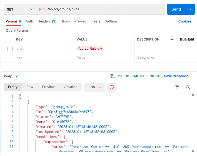Switch to the Headers (9) tab
The height and width of the screenshot is (156, 197).
point(47,21)
